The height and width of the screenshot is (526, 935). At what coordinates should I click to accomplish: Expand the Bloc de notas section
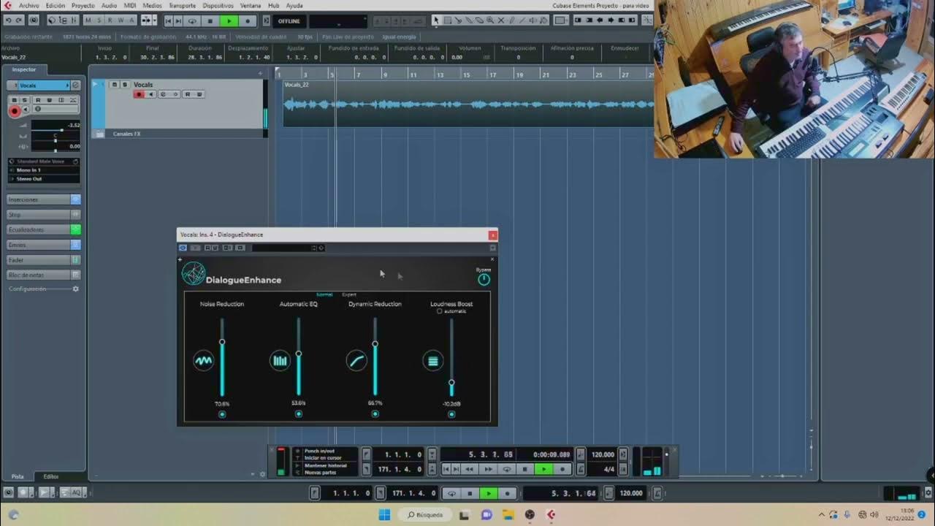pos(44,275)
